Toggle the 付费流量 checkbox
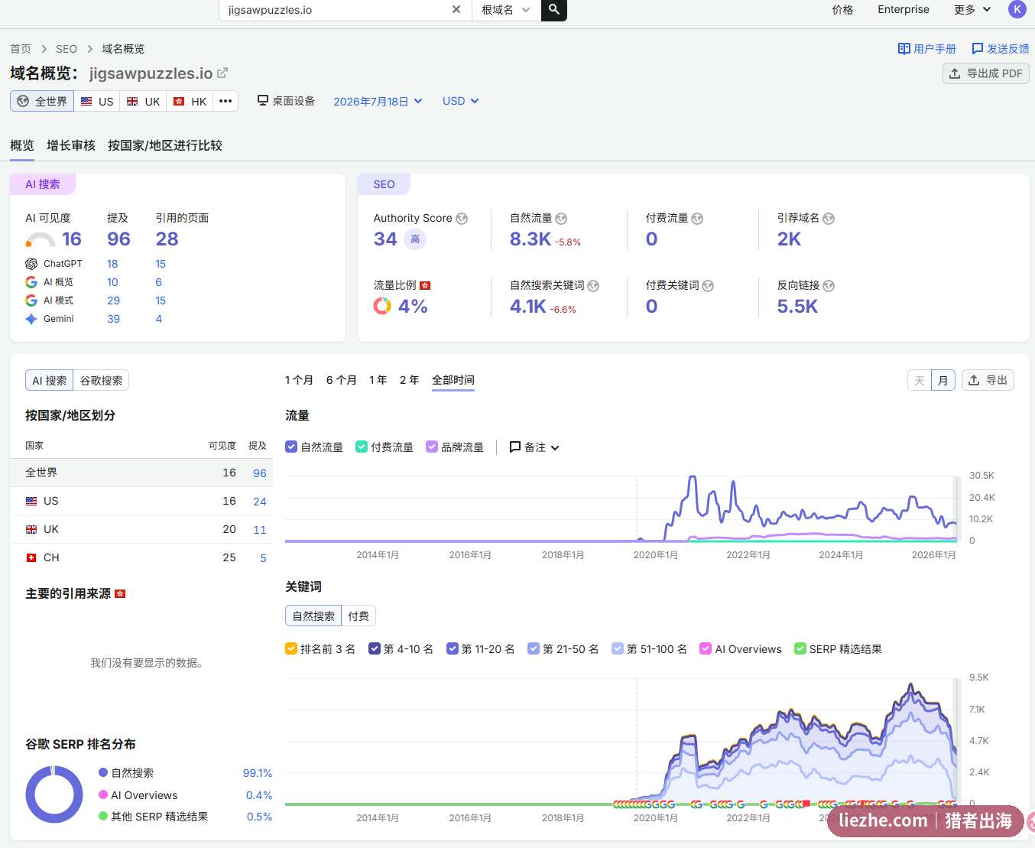The image size is (1035, 848). [362, 447]
